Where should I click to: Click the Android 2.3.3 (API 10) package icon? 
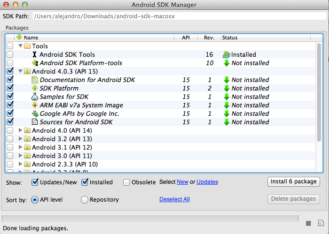pos(27,164)
